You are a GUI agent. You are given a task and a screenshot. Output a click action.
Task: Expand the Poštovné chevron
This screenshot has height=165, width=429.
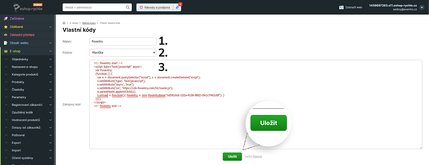[50, 135]
